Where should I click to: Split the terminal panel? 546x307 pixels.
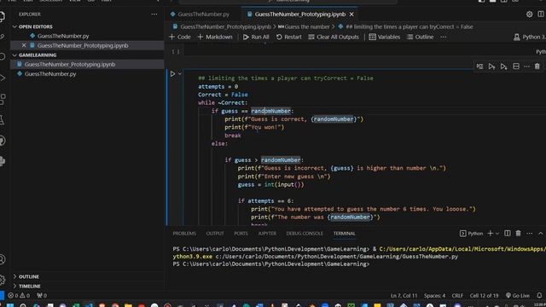(x=508, y=233)
